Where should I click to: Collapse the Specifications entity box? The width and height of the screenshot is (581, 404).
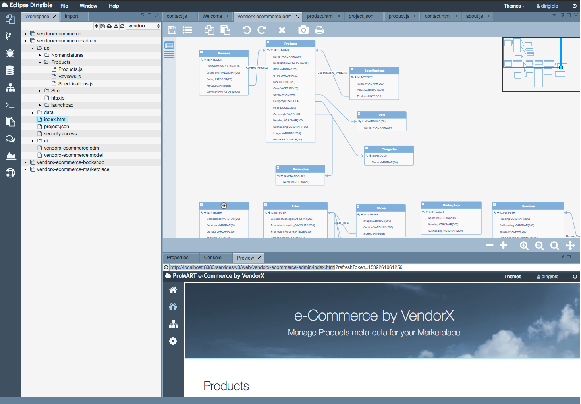click(x=352, y=69)
